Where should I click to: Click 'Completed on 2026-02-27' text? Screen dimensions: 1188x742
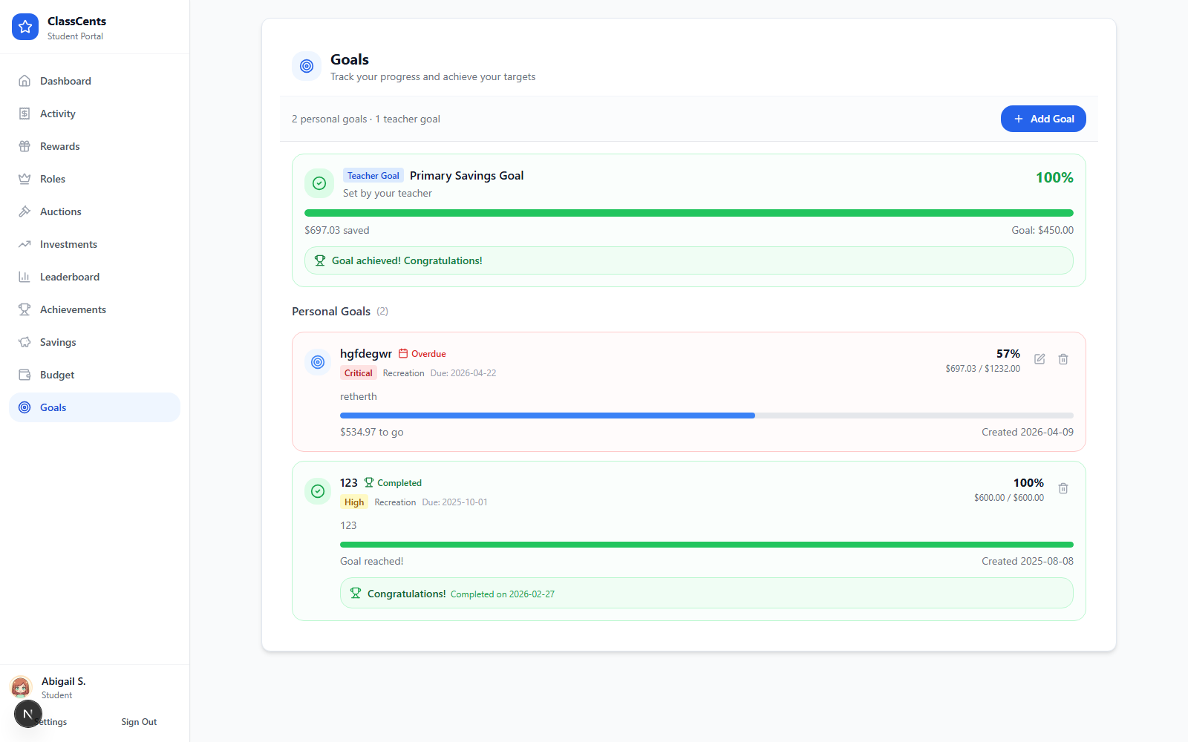503,594
